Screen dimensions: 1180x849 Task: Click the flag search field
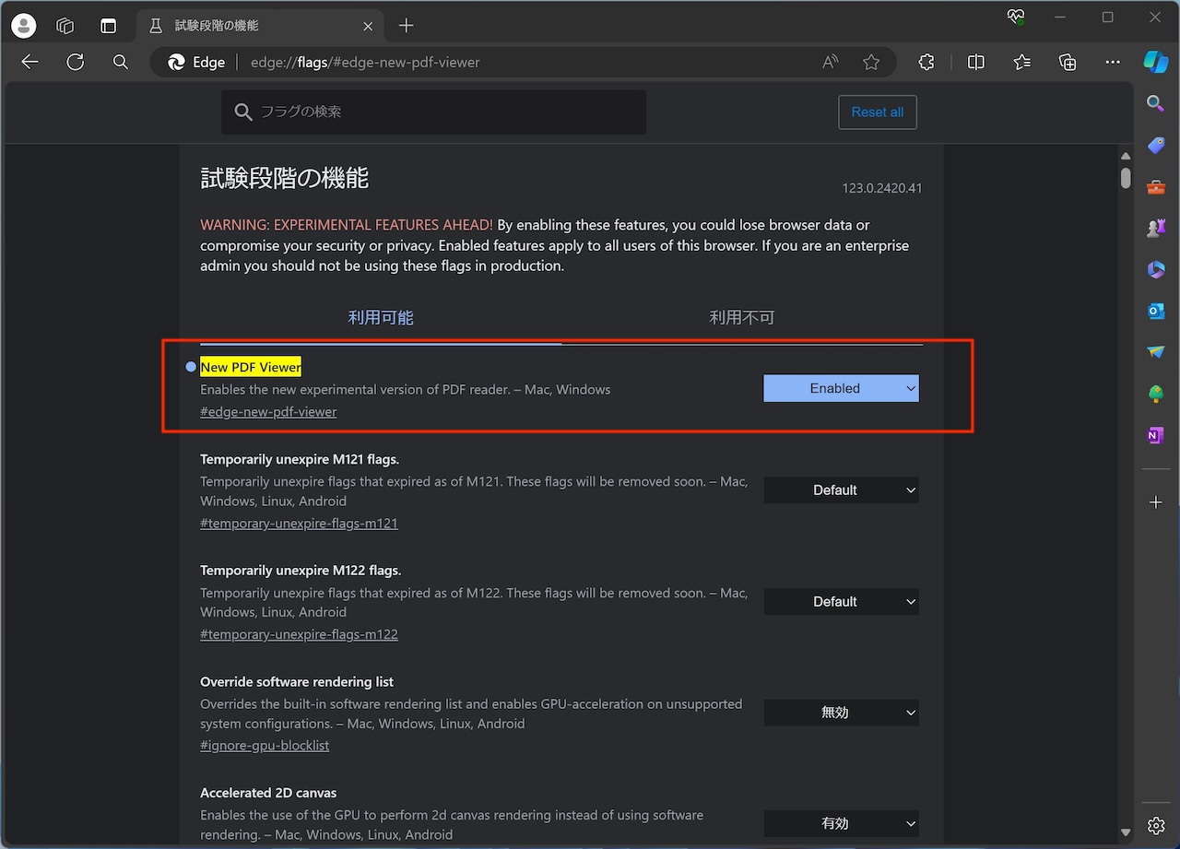point(433,112)
